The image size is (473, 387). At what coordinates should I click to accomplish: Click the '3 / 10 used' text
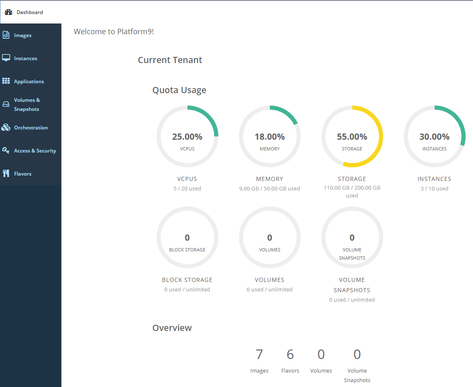point(434,188)
